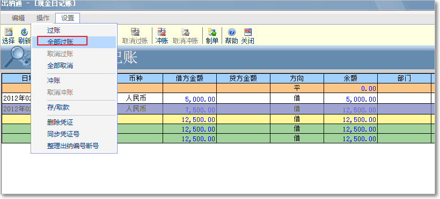Select the 5,000.00 debit amount cell
This screenshot has width=440, height=199.
coord(190,98)
